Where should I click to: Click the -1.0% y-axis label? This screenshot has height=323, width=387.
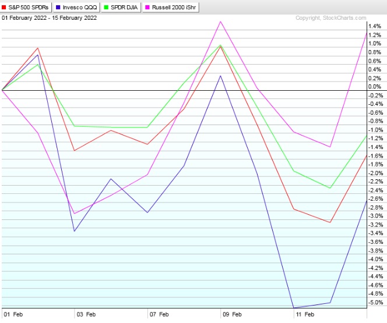tap(375, 130)
